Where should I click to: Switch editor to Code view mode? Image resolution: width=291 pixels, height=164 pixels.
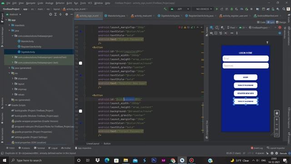(x=261, y=22)
